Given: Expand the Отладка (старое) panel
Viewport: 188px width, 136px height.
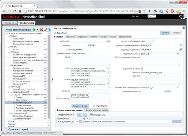Looking at the screenshot, I should tap(7, 129).
